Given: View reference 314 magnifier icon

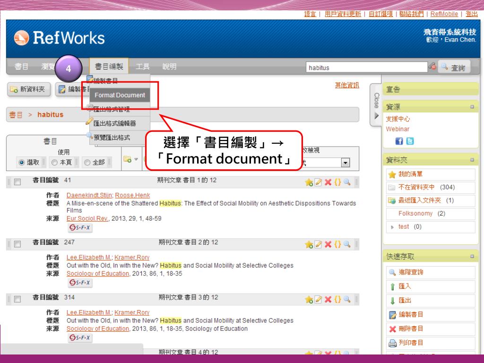Looking at the screenshot, I should tap(347, 299).
